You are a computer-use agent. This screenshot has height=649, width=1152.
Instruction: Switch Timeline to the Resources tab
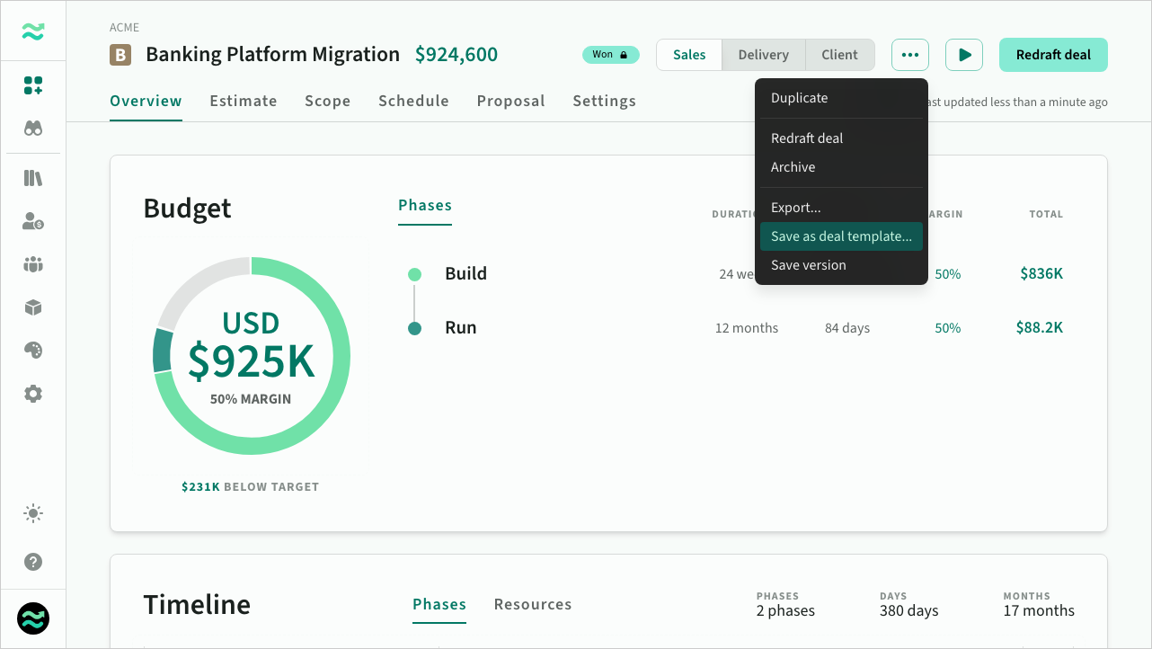pos(533,605)
